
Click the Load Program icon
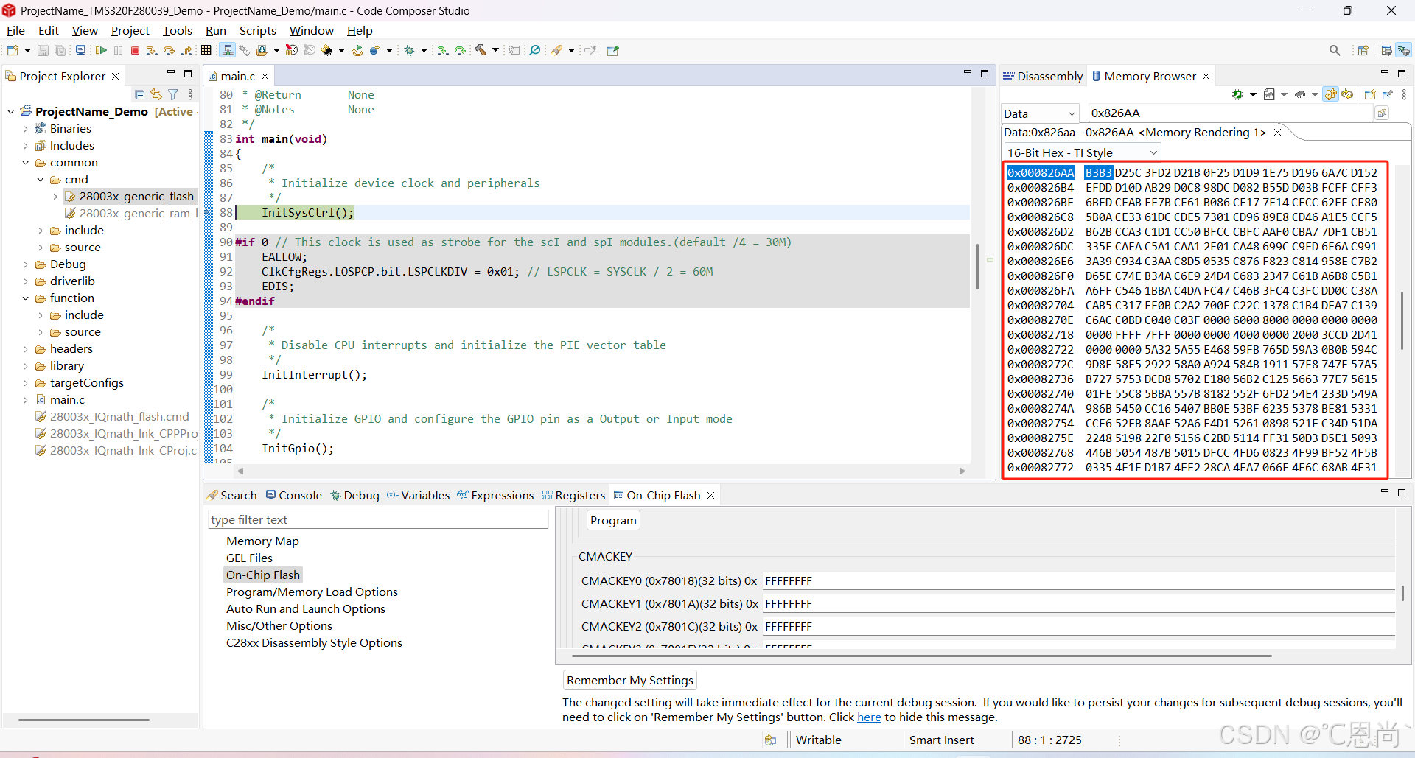click(261, 50)
